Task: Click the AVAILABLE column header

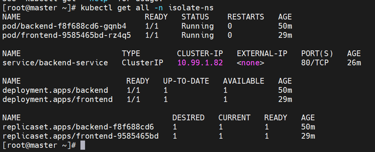Action: (243, 81)
